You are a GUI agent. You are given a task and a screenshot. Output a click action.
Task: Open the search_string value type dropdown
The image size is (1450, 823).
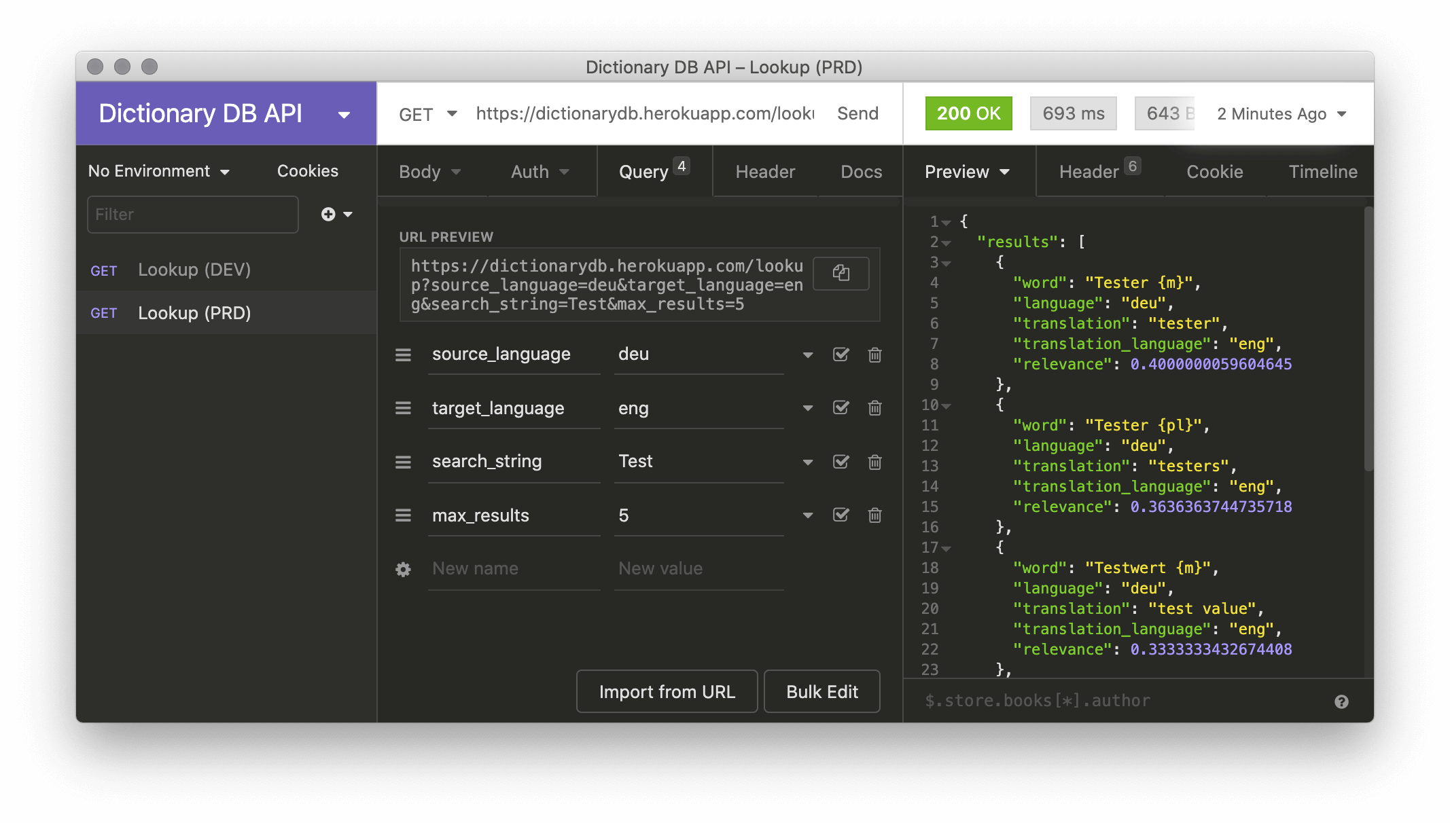(808, 462)
